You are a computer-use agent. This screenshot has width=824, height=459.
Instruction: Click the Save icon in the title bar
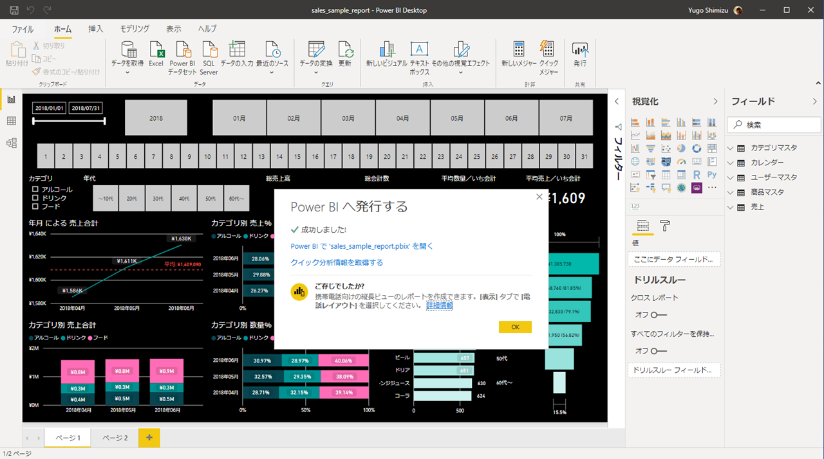point(14,10)
